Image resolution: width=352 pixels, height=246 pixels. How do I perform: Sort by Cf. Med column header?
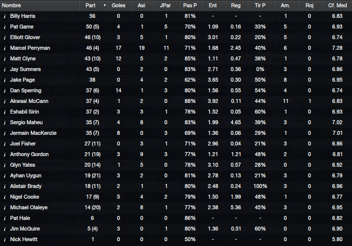(337, 5)
